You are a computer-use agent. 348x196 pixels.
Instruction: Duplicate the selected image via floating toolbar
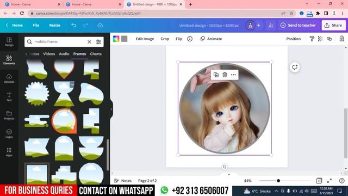216,75
